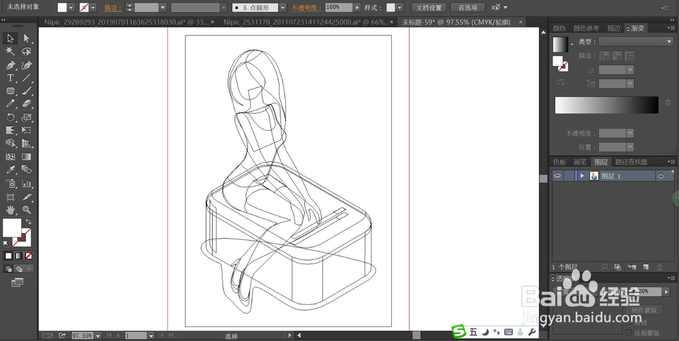Click the 文档设置 button
The width and height of the screenshot is (679, 341).
coord(429,7)
